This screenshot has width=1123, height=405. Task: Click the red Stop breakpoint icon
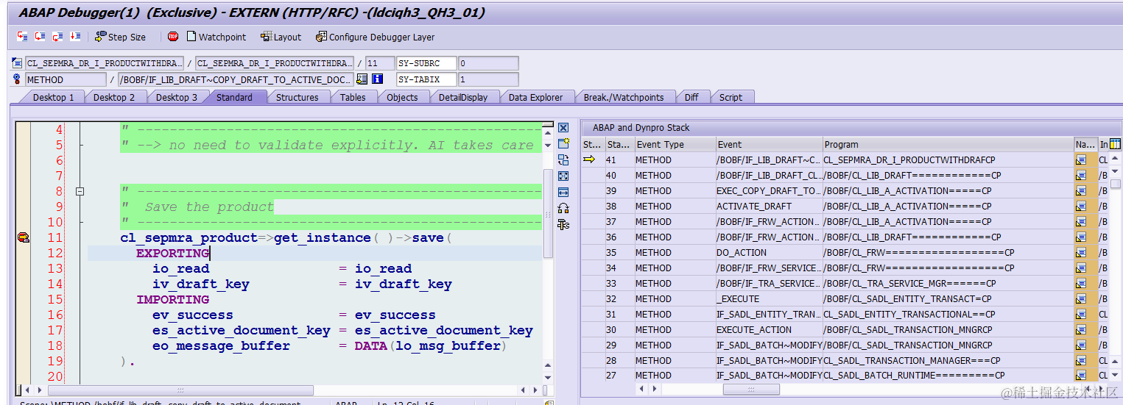(173, 36)
